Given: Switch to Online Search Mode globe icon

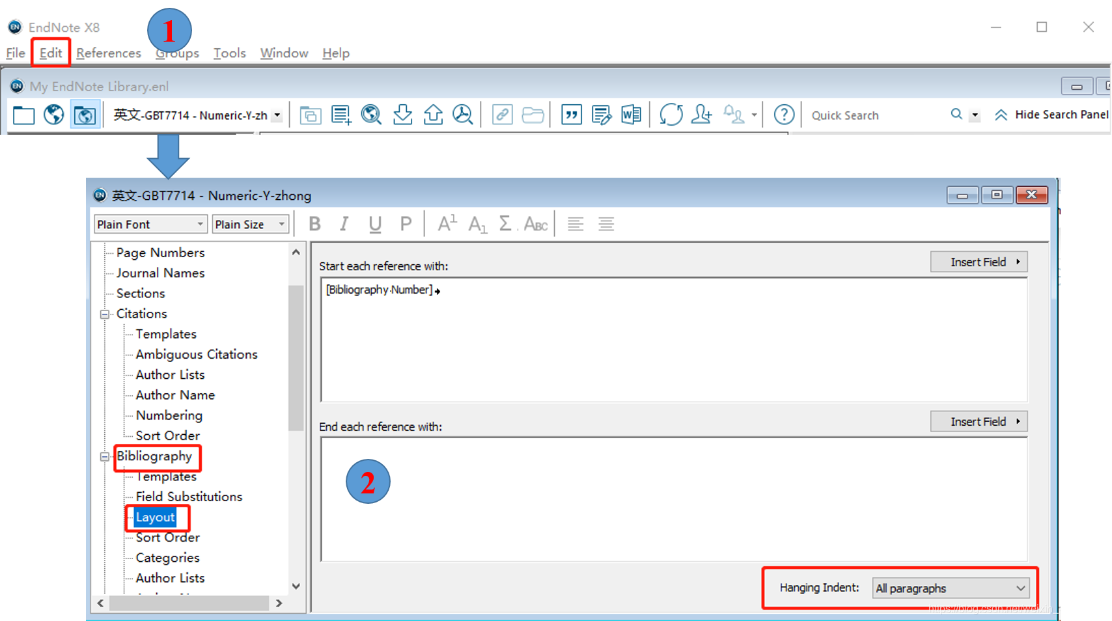Looking at the screenshot, I should pyautogui.click(x=54, y=115).
